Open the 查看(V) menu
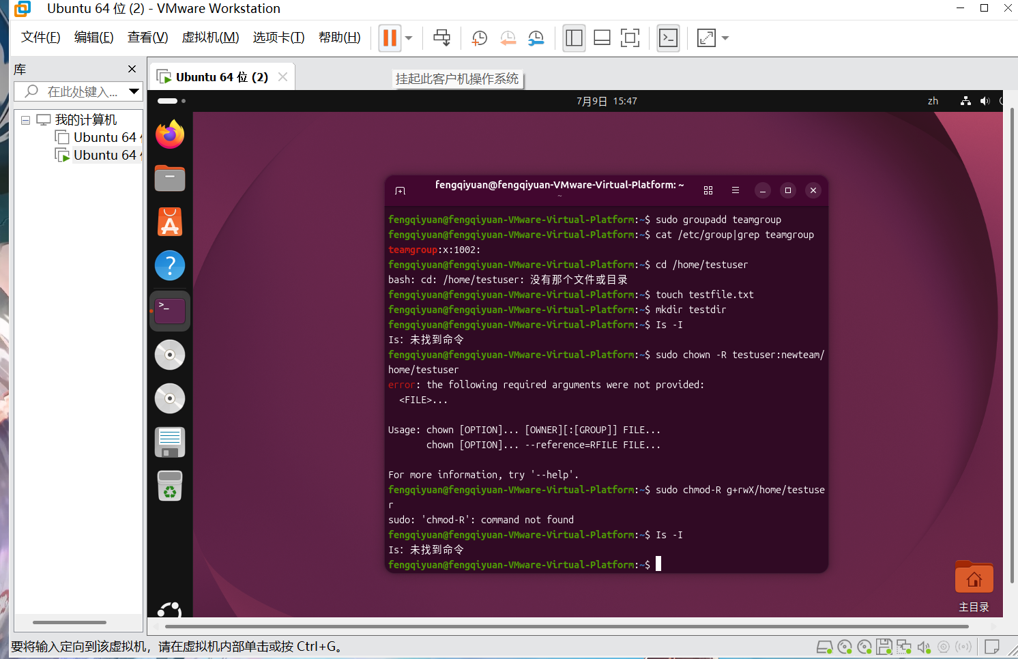 pos(147,38)
